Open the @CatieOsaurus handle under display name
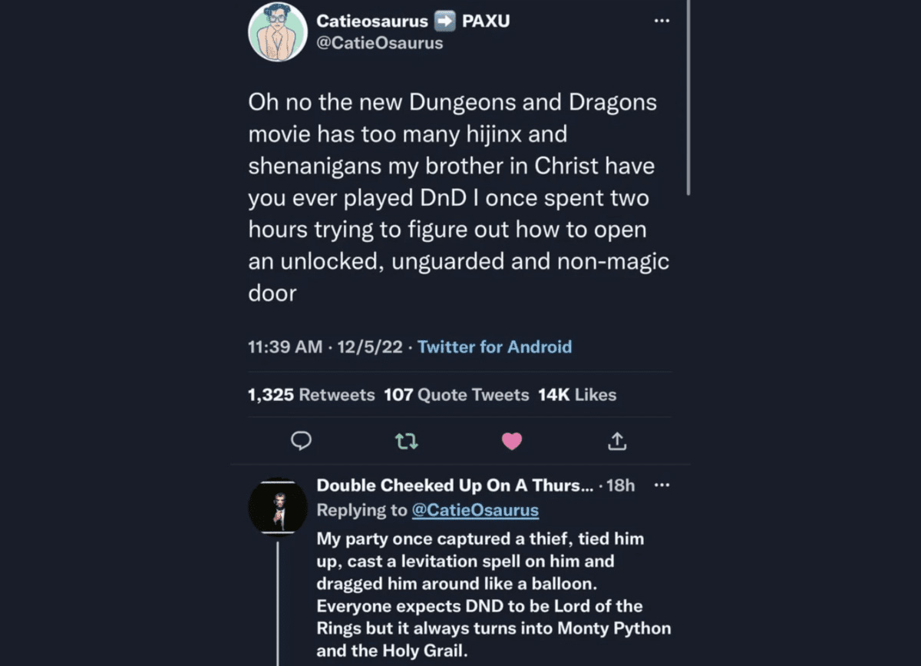 coord(379,43)
